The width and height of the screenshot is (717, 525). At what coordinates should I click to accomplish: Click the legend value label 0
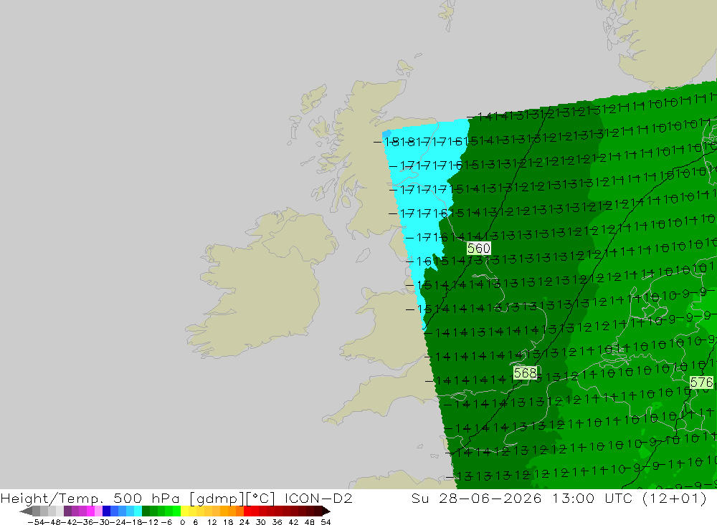click(x=182, y=522)
